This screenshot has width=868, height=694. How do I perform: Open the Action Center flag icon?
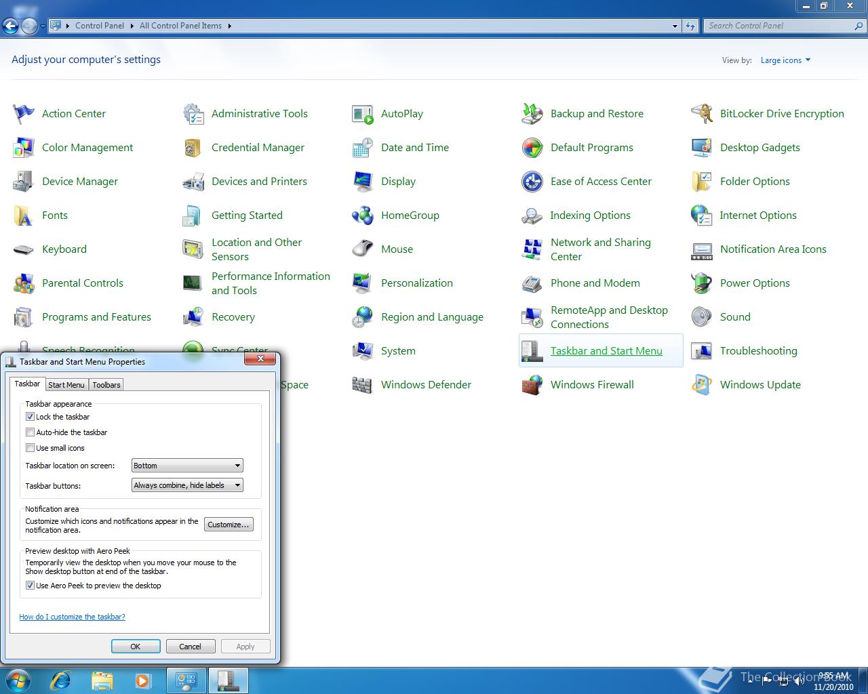tap(24, 114)
